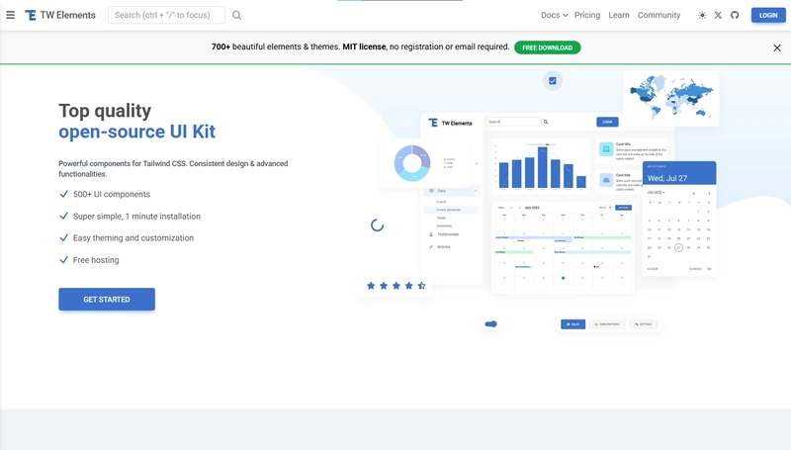Image resolution: width=791 pixels, height=450 pixels.
Task: Go to the Community page
Action: [x=659, y=15]
